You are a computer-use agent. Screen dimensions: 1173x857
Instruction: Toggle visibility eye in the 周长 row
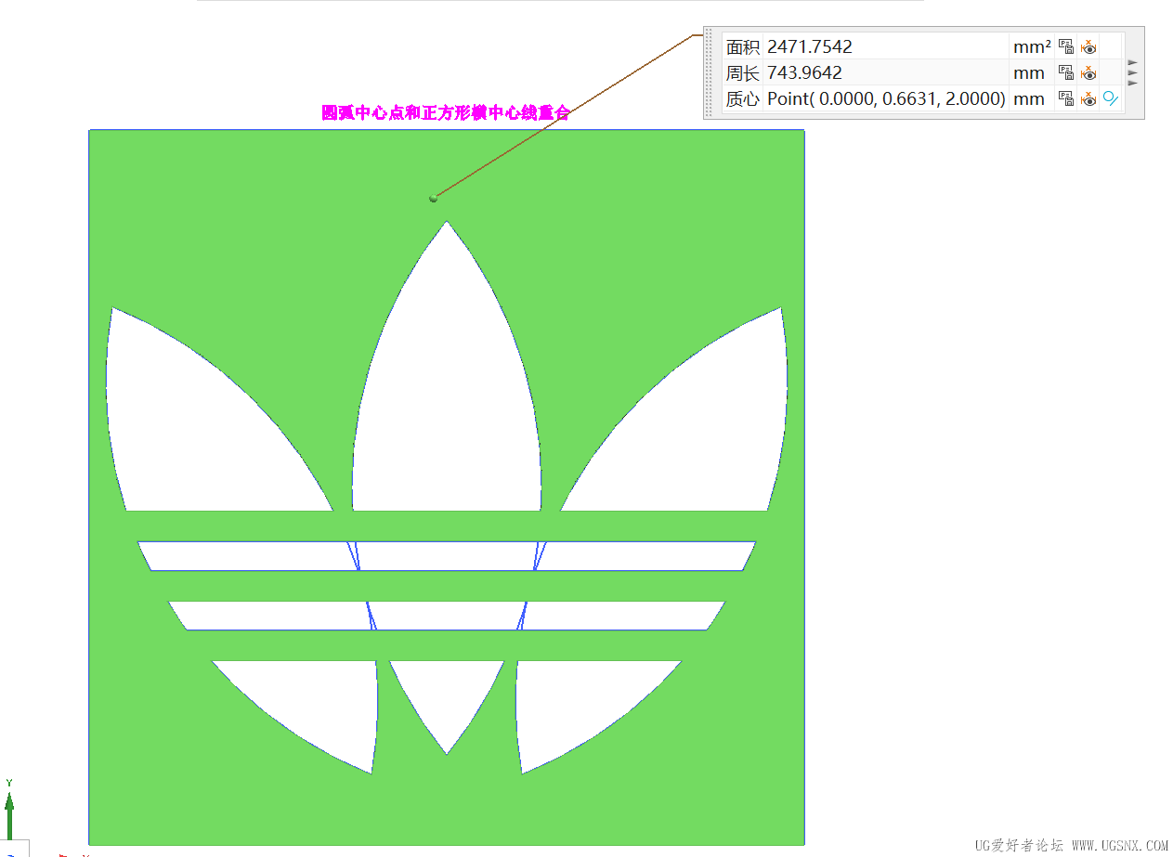click(1088, 72)
